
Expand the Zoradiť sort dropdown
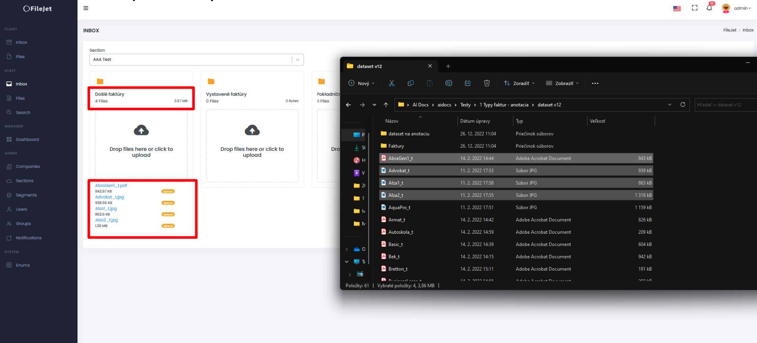pos(520,83)
